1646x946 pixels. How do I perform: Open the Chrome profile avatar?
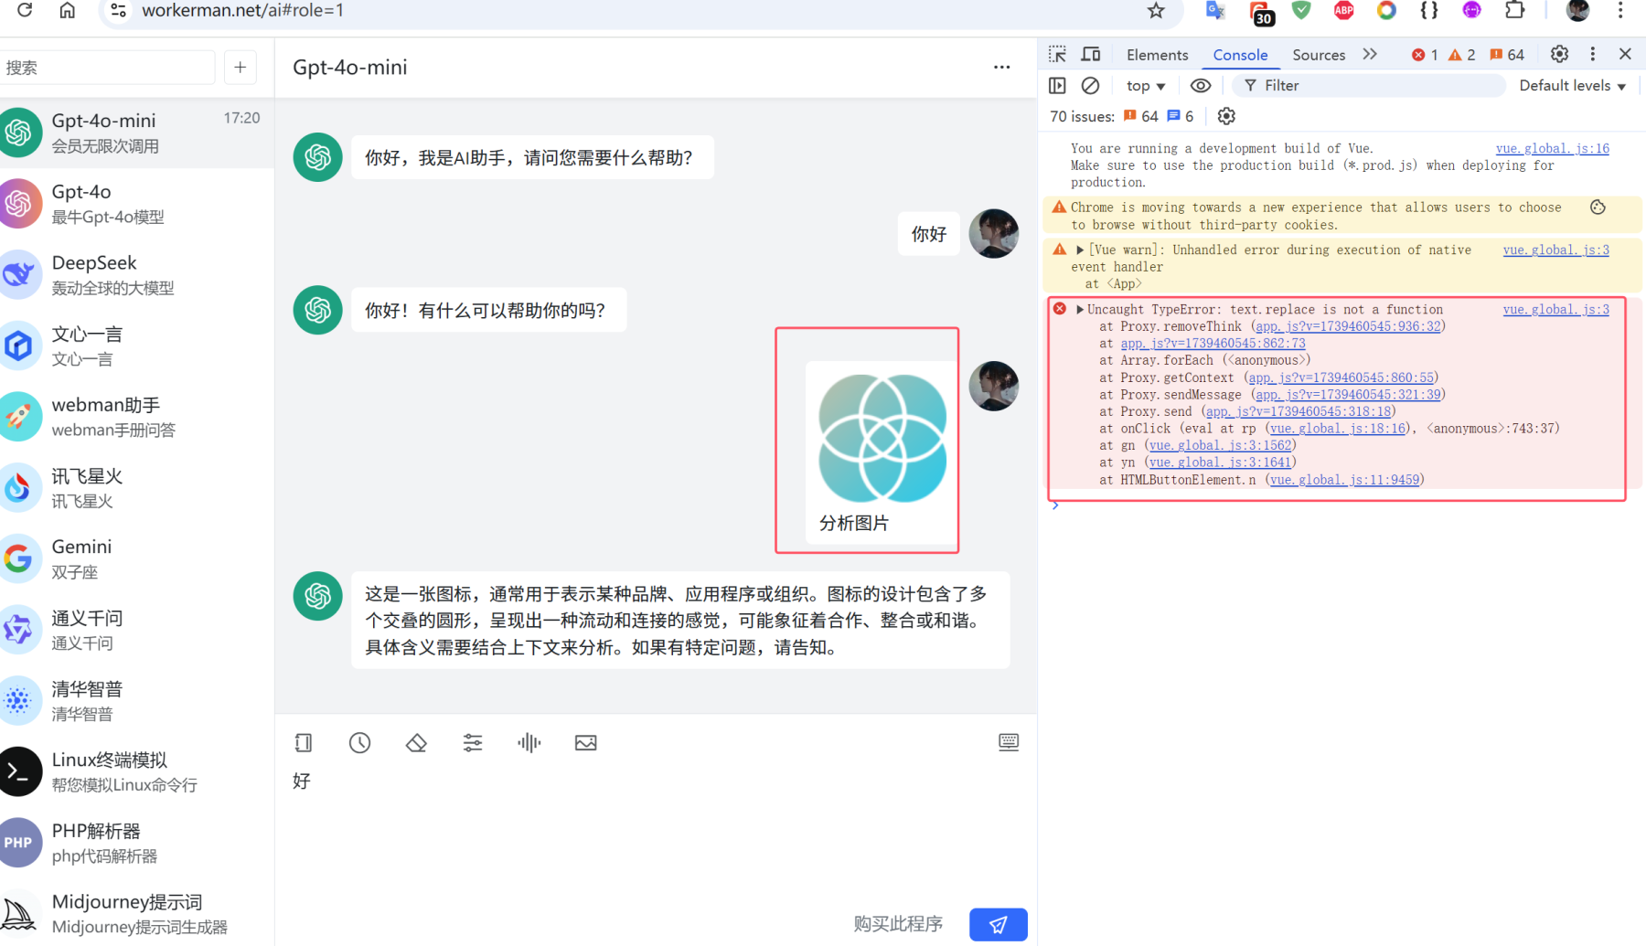tap(1577, 10)
